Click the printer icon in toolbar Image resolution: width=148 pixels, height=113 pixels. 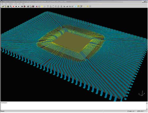point(28,6)
